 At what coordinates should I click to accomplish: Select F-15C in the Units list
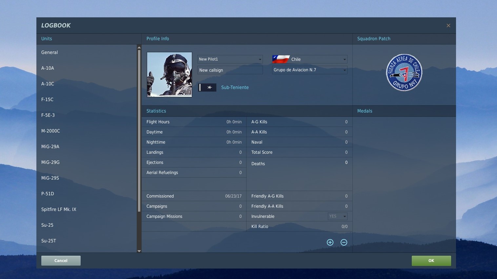point(47,99)
